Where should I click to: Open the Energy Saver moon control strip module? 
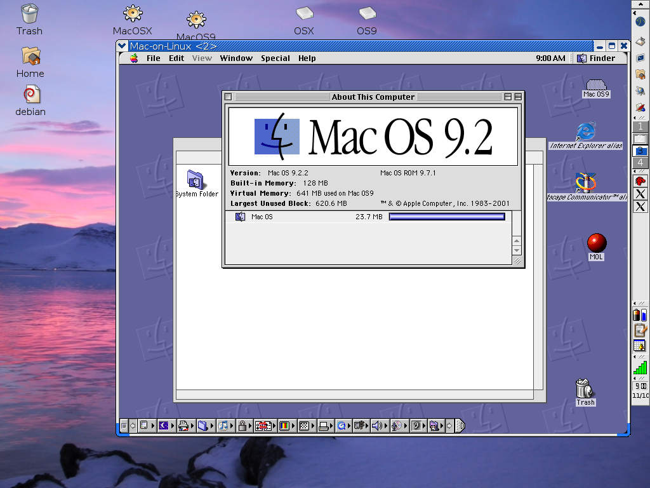point(164,426)
